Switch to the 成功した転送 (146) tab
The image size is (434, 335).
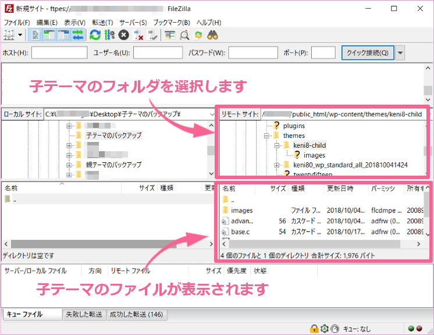[137, 315]
